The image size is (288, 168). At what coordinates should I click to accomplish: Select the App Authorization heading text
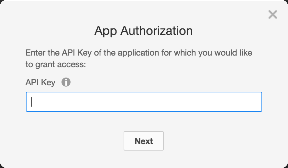(143, 31)
